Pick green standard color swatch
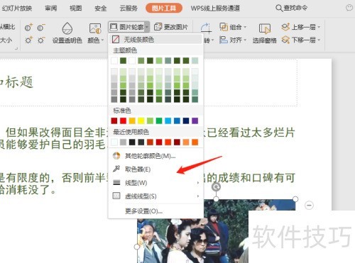This screenshot has width=355, height=263. click(x=159, y=121)
